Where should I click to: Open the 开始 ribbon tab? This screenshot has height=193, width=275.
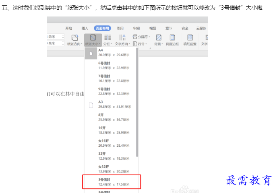[x=68, y=28]
